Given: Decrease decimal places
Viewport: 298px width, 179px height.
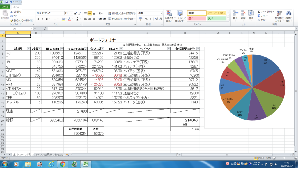Looking at the screenshot, I should click(161, 19).
